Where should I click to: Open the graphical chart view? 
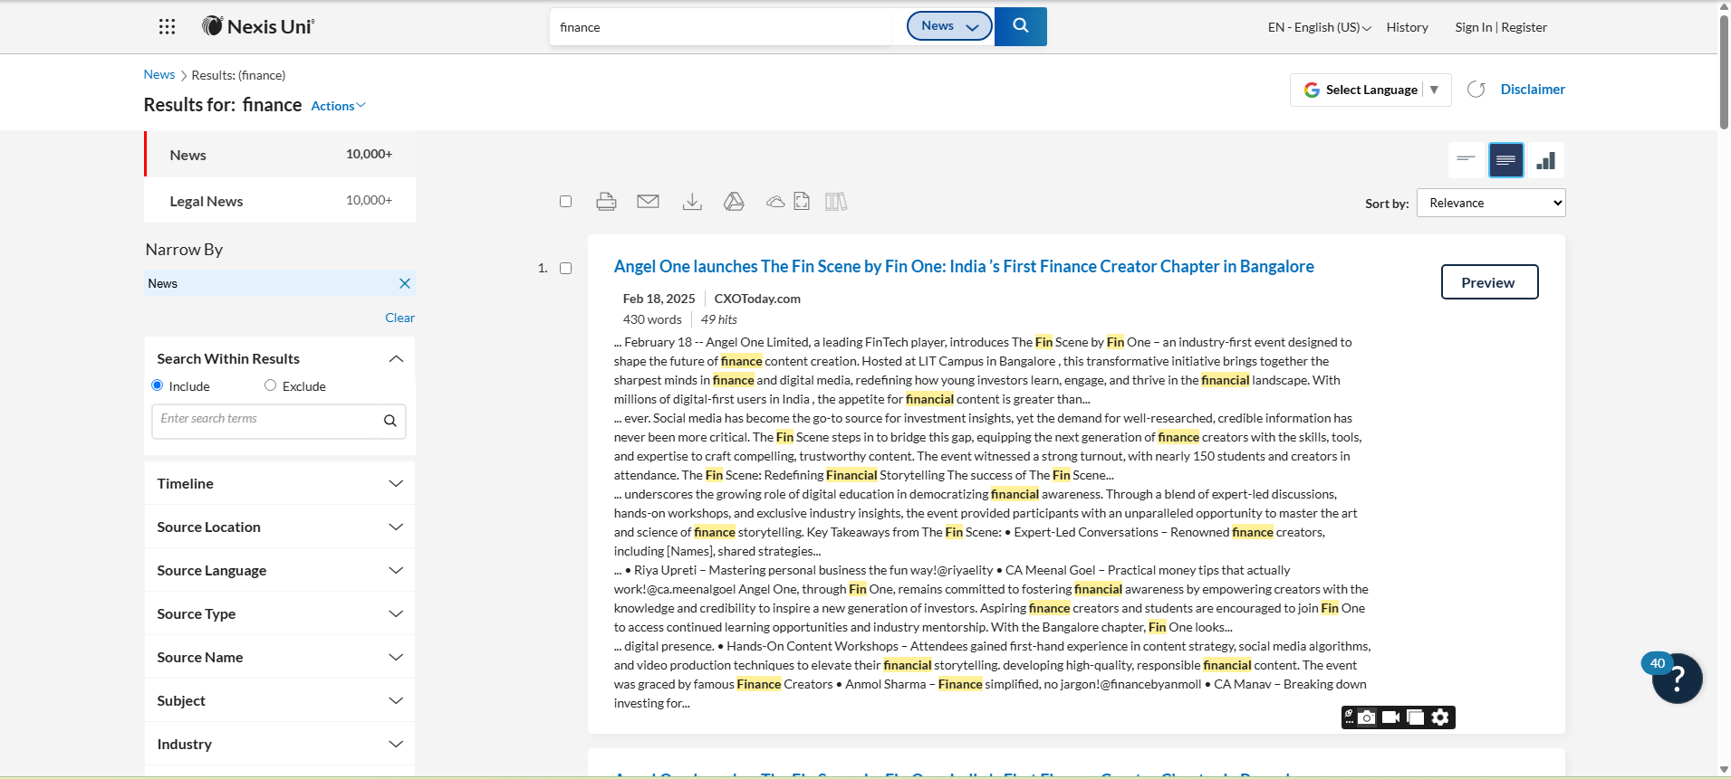pyautogui.click(x=1546, y=160)
